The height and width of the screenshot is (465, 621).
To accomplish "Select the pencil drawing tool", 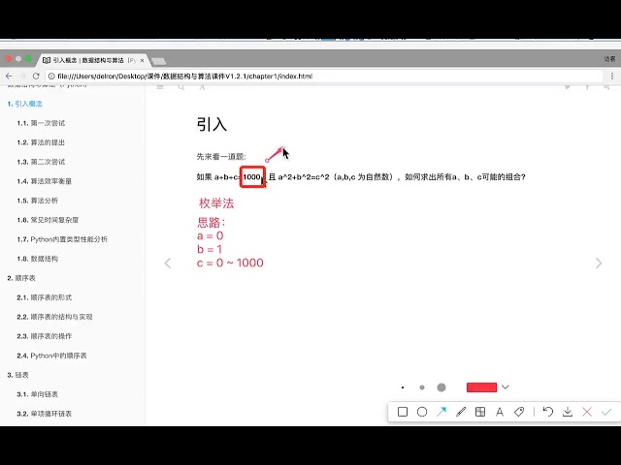I will (461, 412).
